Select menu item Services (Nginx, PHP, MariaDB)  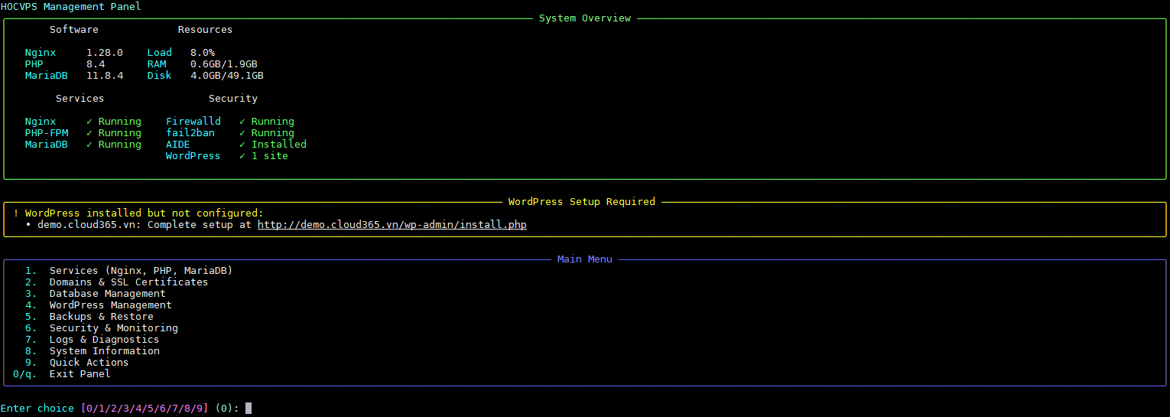coord(141,271)
